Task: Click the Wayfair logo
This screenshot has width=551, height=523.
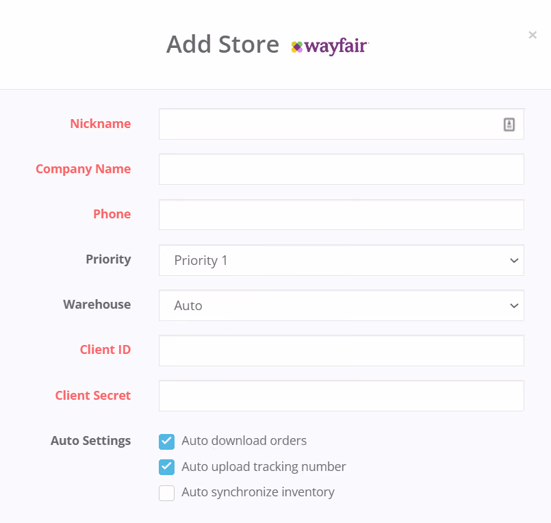Action: 330,46
